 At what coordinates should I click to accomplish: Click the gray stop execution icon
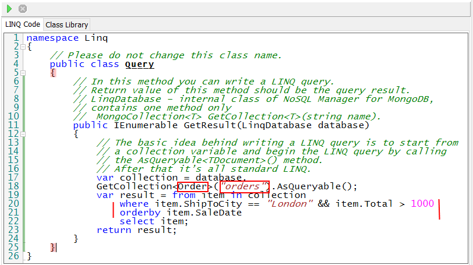[23, 9]
